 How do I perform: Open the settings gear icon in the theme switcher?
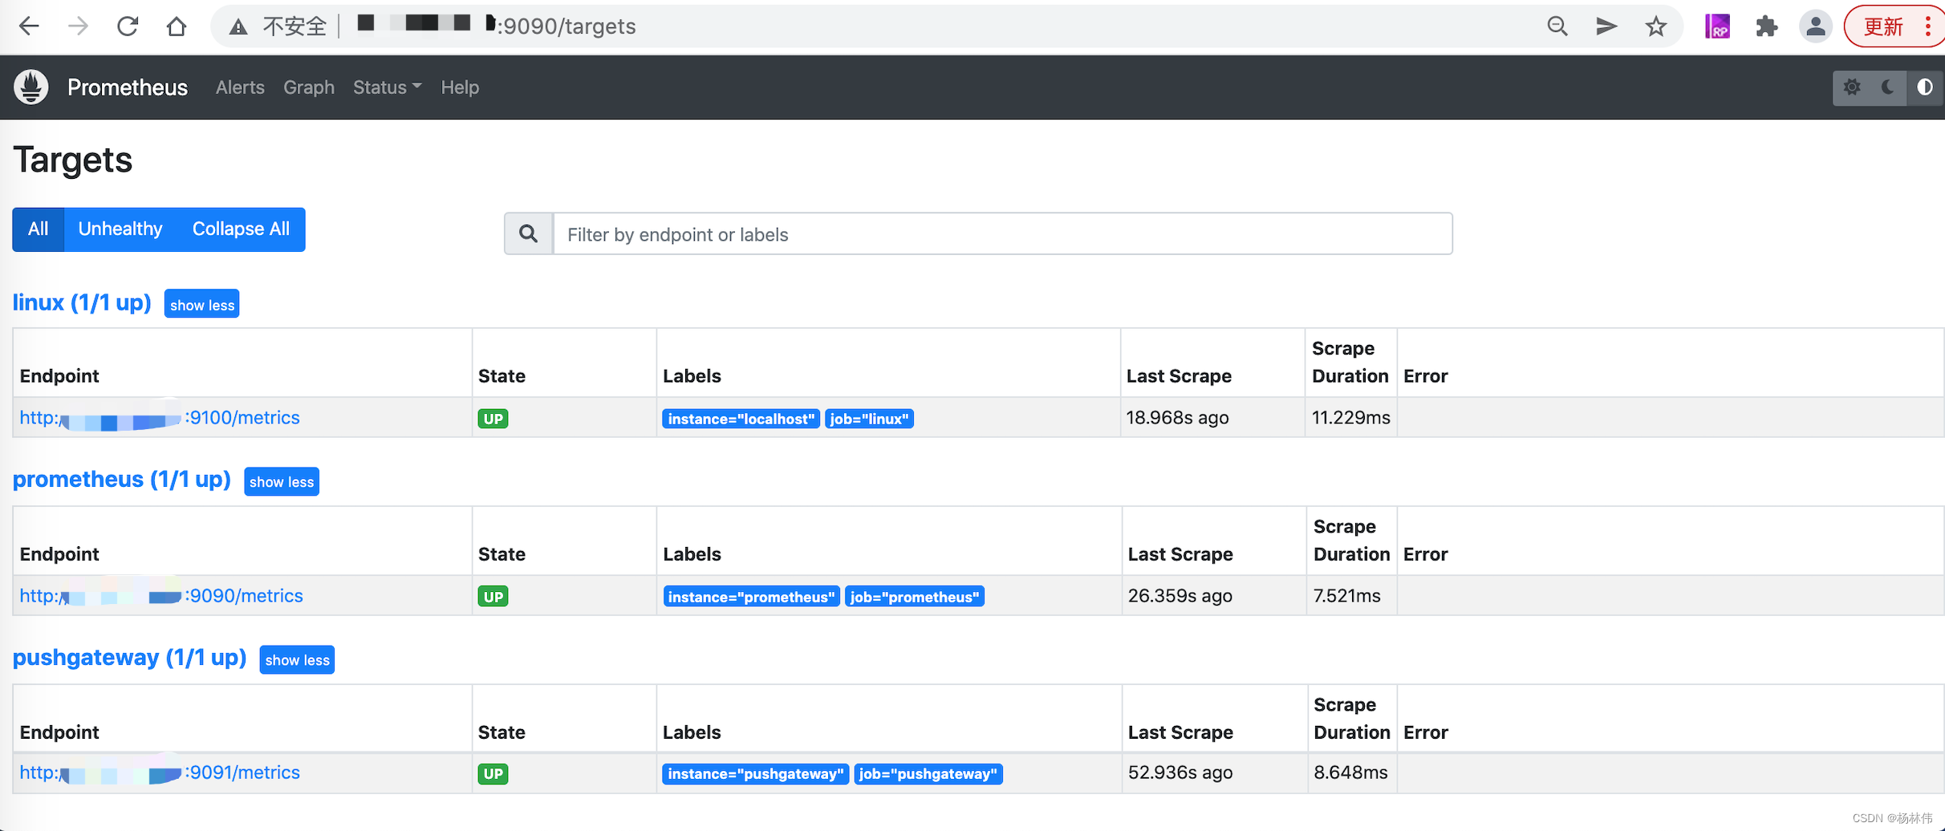[1852, 87]
